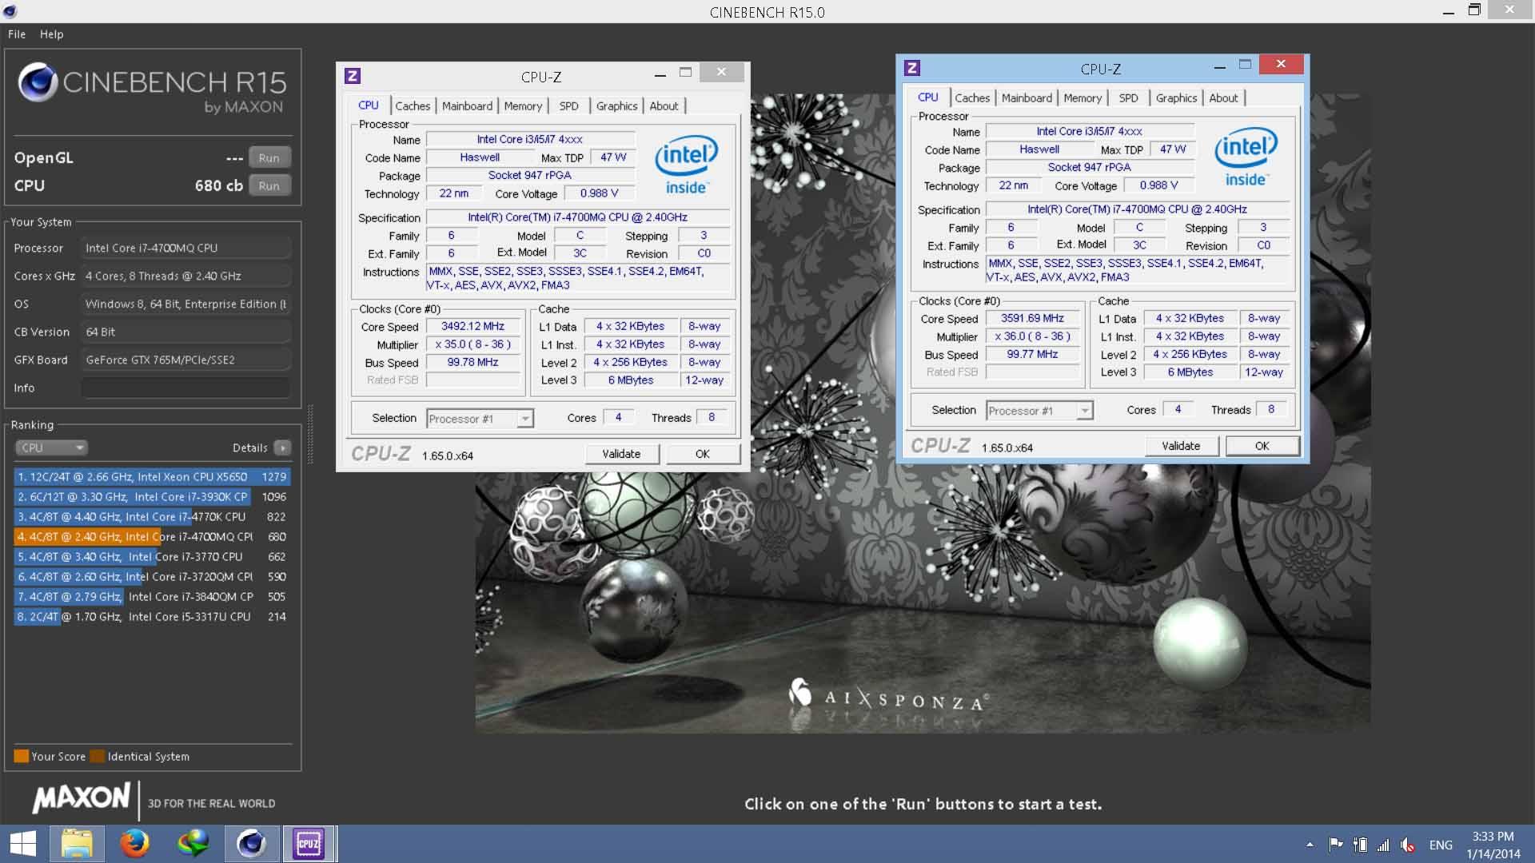Open Cinebench taskbar icon
The height and width of the screenshot is (863, 1535).
pos(251,844)
